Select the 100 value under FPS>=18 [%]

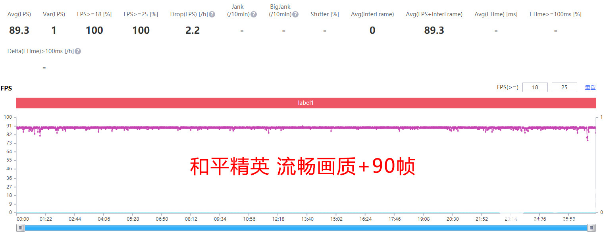tap(94, 31)
